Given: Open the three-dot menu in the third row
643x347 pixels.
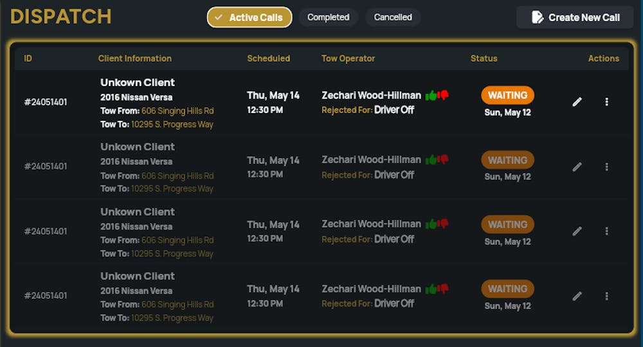Looking at the screenshot, I should click(x=606, y=231).
